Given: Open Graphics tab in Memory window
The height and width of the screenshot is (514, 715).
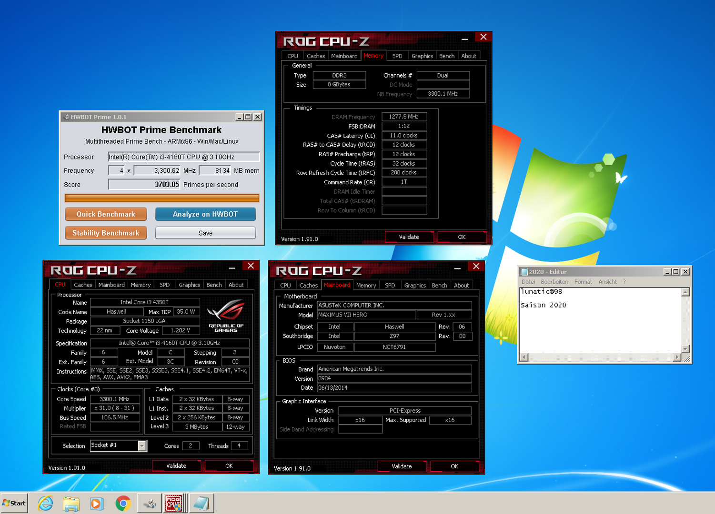Looking at the screenshot, I should 423,56.
